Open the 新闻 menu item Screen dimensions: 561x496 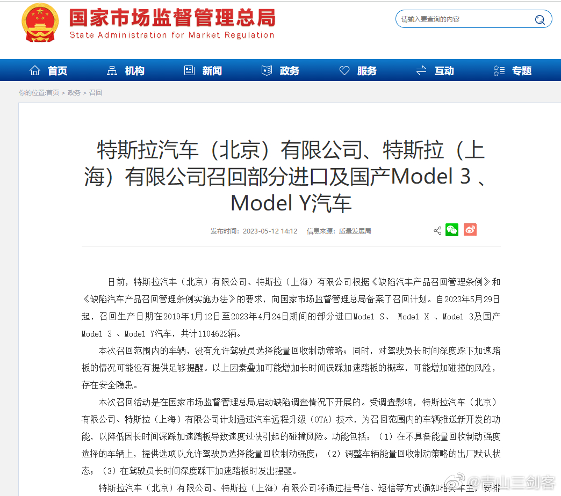212,71
